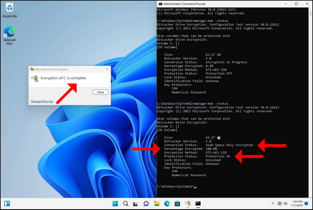
Task: Click the Administrator: Command Prompt title text
Action: coord(185,4)
